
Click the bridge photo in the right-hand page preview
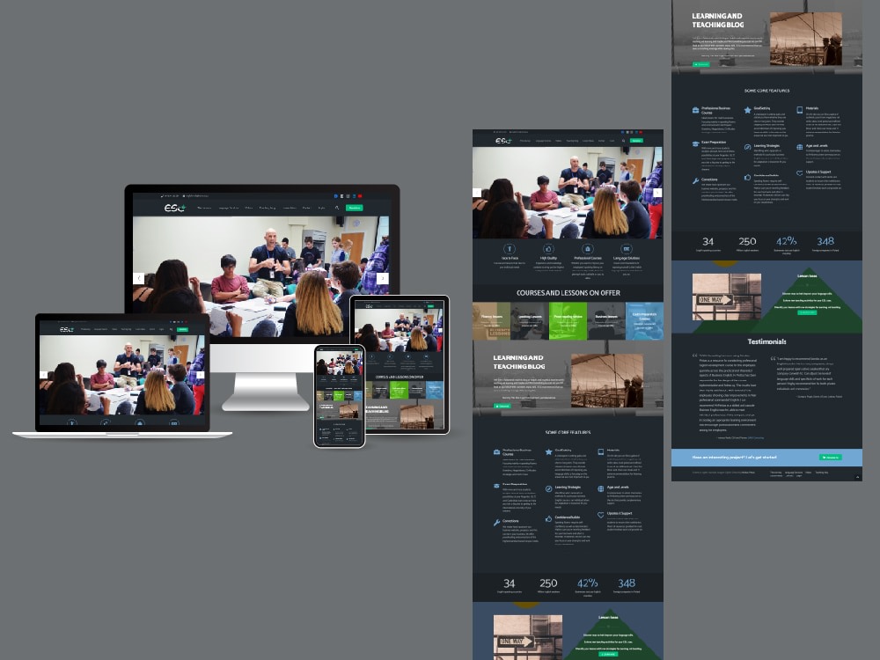tap(806, 39)
